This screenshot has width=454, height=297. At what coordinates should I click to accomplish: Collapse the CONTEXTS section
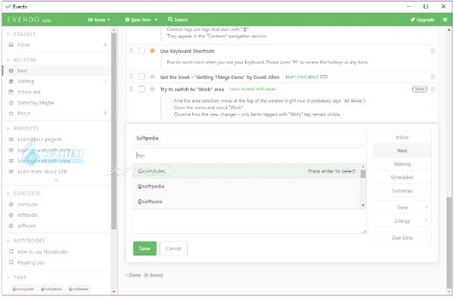[x=8, y=193]
